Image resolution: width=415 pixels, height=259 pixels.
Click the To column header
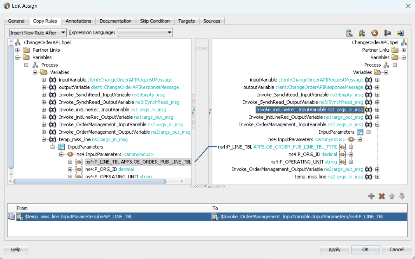[x=309, y=208]
